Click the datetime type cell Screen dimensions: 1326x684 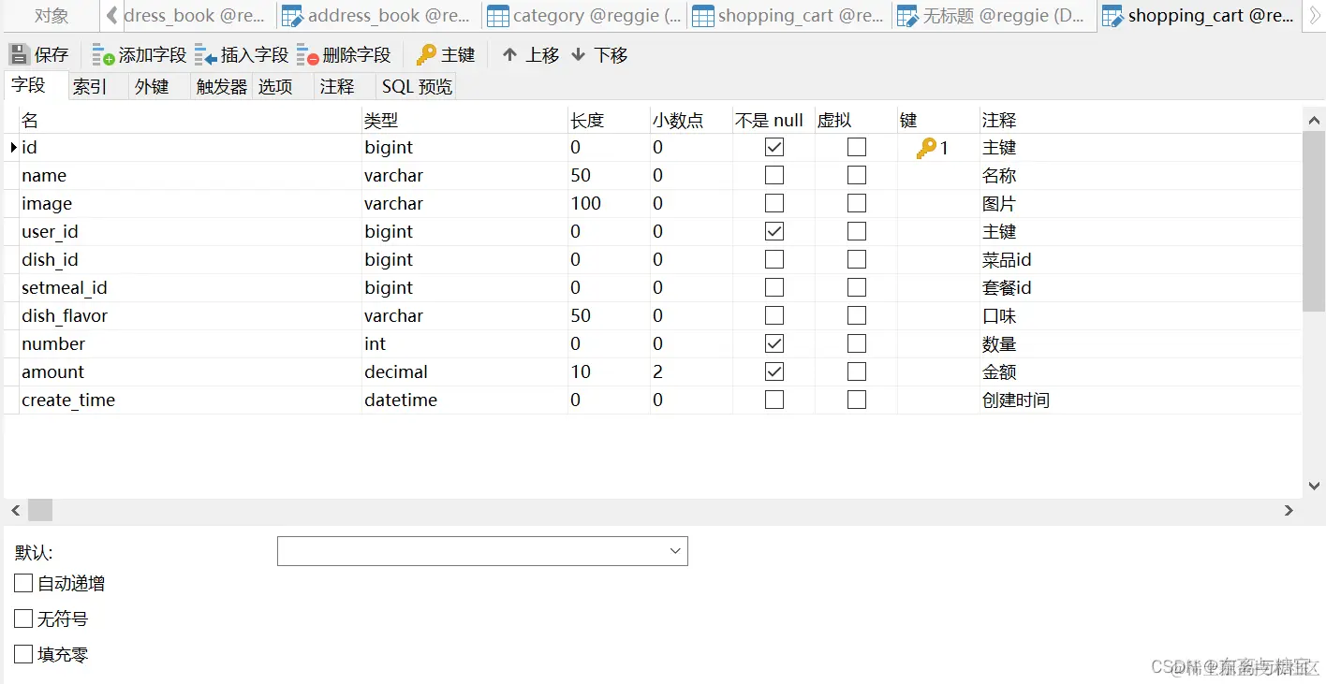coord(464,400)
